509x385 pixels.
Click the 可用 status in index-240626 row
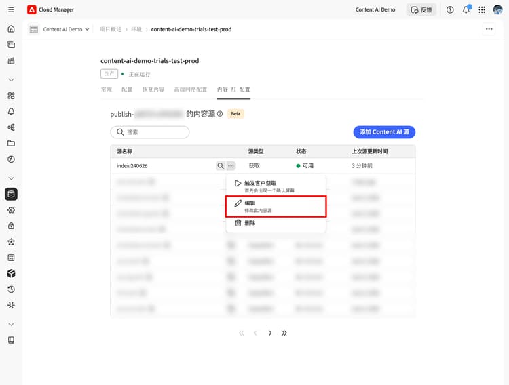(x=305, y=166)
